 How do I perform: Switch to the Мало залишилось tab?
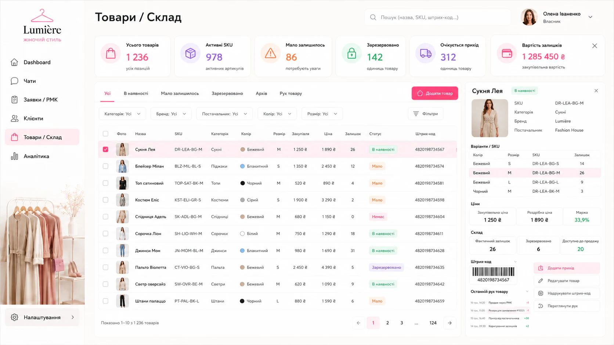[x=180, y=93]
